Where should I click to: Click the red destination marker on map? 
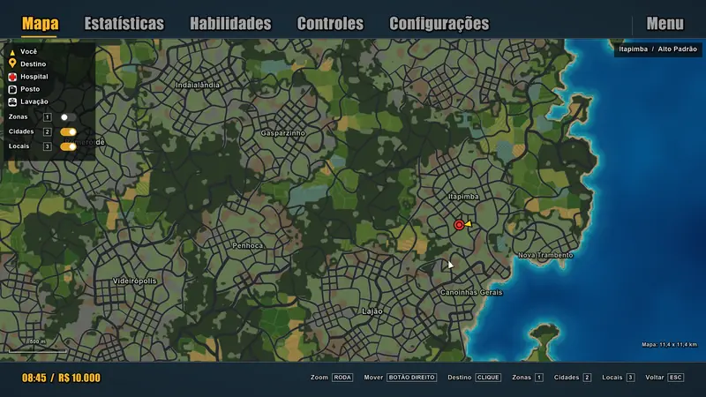coord(459,225)
